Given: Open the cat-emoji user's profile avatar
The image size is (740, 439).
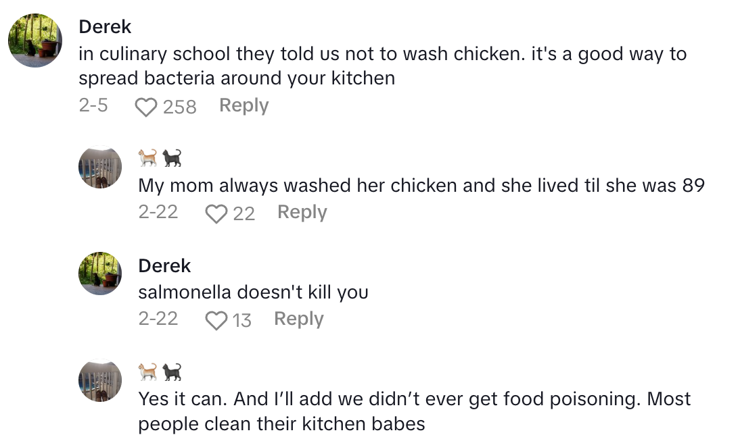Looking at the screenshot, I should coord(100,167).
